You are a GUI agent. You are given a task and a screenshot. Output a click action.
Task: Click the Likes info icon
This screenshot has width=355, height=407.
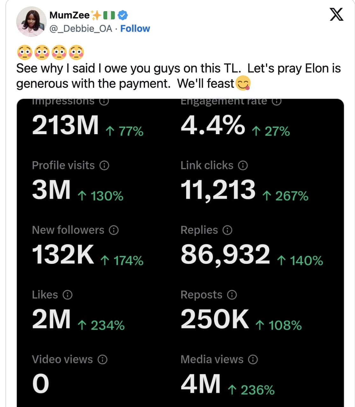(x=67, y=295)
